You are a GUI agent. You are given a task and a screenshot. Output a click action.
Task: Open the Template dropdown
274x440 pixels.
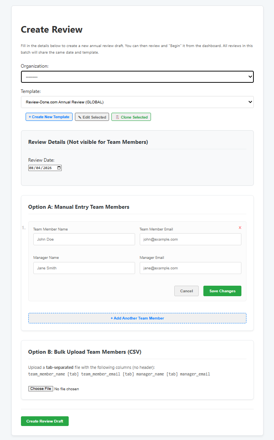coord(137,102)
